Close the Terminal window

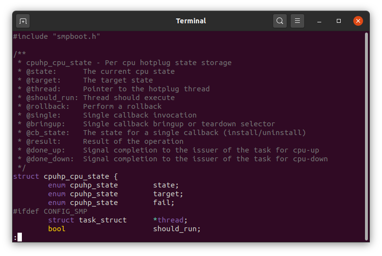coord(358,21)
